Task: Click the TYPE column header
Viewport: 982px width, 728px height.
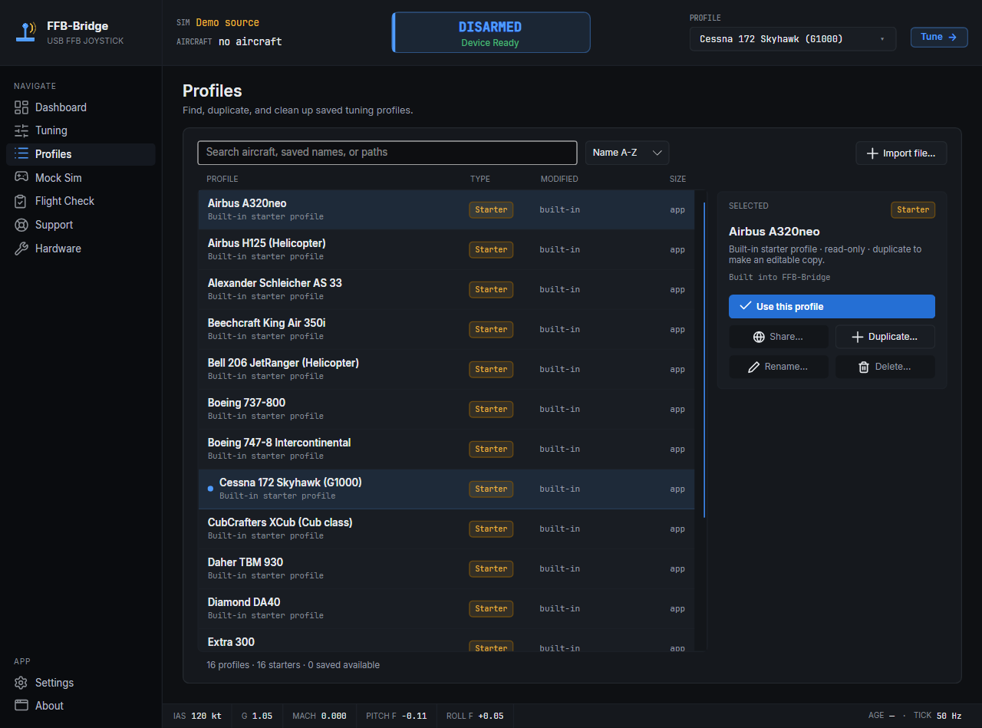Action: [x=480, y=179]
